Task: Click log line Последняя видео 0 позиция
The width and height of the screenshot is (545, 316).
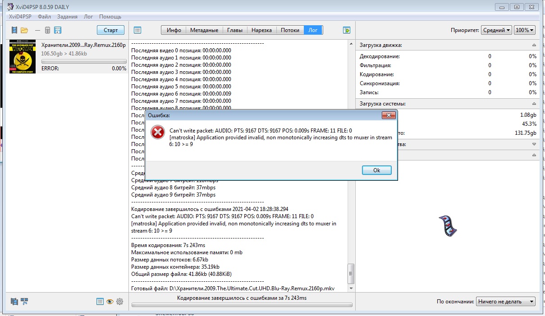Action: pyautogui.click(x=181, y=50)
